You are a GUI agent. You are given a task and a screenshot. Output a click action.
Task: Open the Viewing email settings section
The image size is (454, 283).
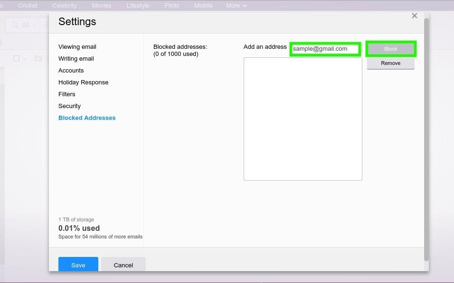click(x=77, y=46)
